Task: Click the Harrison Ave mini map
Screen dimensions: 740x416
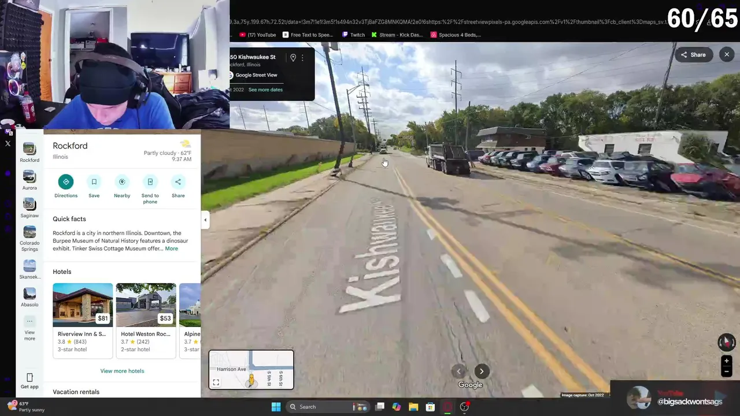Action: [x=251, y=370]
